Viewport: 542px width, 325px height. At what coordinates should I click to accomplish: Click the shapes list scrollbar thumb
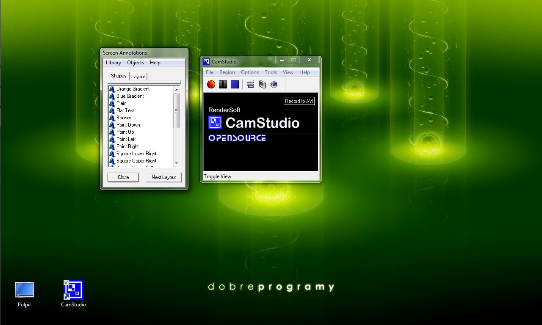click(x=177, y=111)
